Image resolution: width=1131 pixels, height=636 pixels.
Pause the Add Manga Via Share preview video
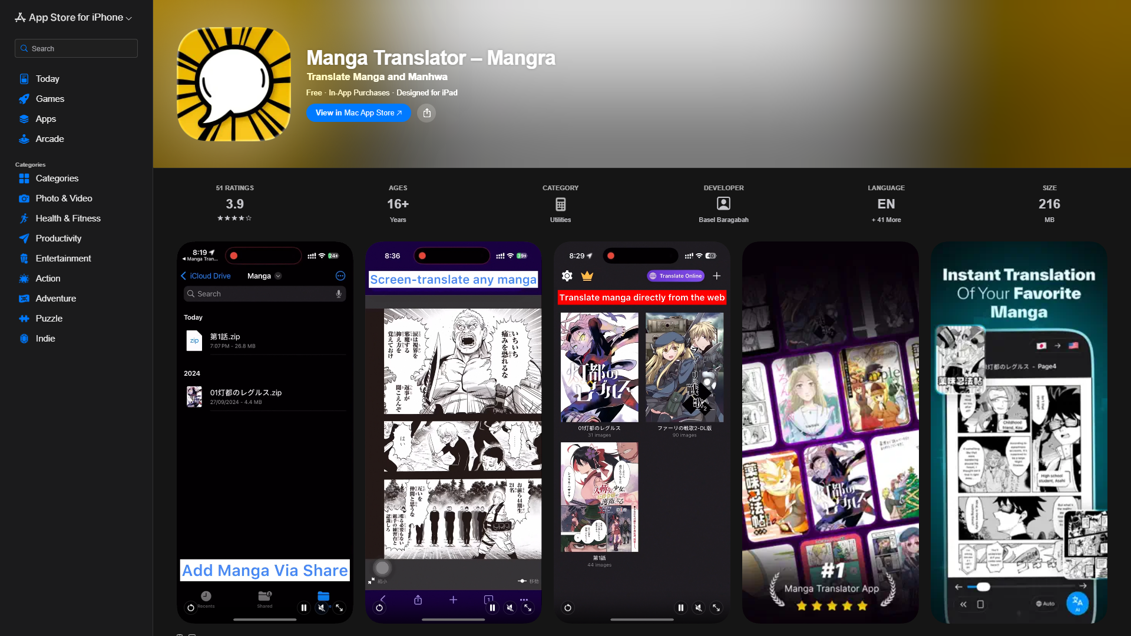point(304,608)
